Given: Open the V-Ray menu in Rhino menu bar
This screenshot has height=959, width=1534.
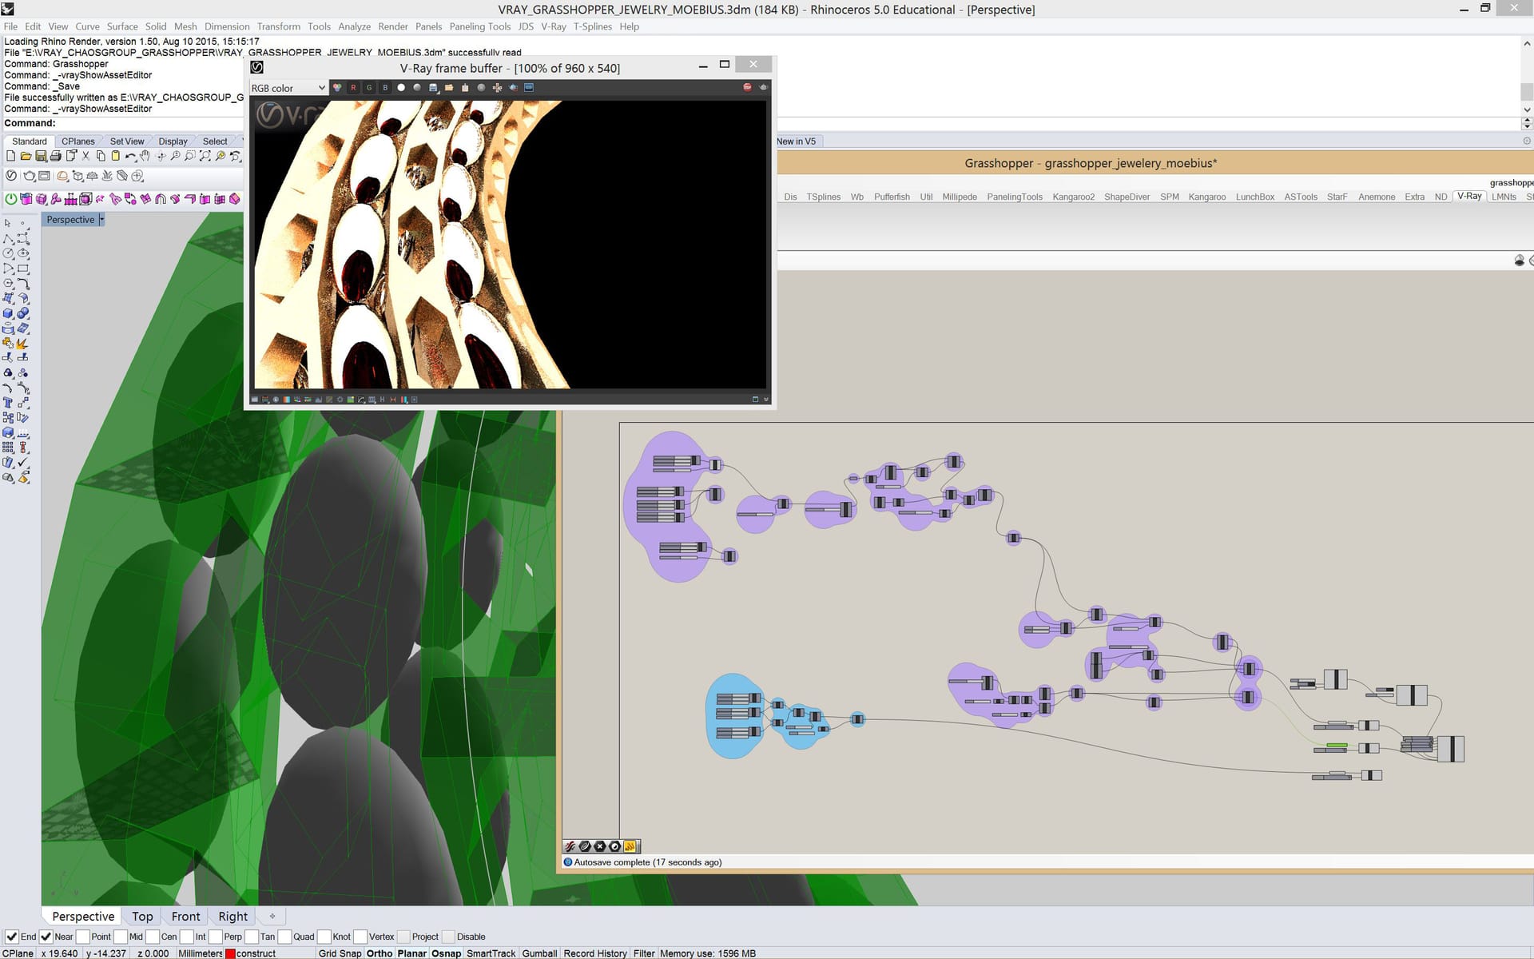Looking at the screenshot, I should pyautogui.click(x=553, y=26).
